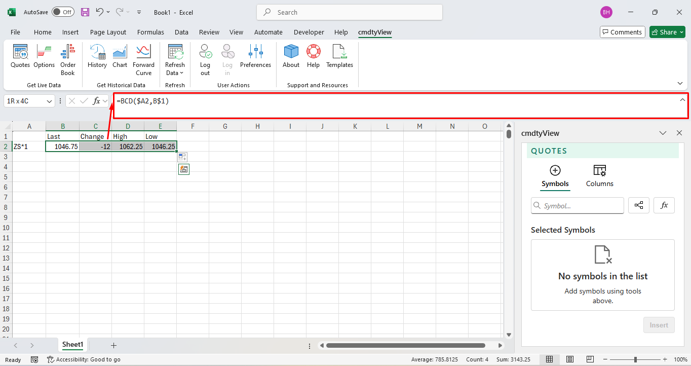The height and width of the screenshot is (366, 691).
Task: Click the BH account avatar
Action: point(606,12)
